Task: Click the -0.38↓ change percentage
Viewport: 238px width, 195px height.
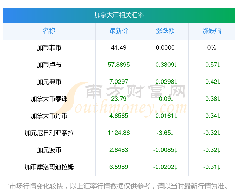Action: [x=212, y=99]
